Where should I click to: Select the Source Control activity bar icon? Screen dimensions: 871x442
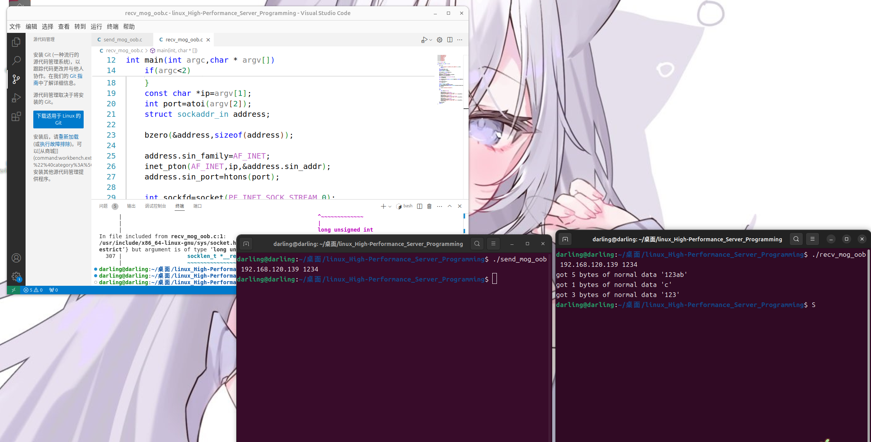click(16, 79)
